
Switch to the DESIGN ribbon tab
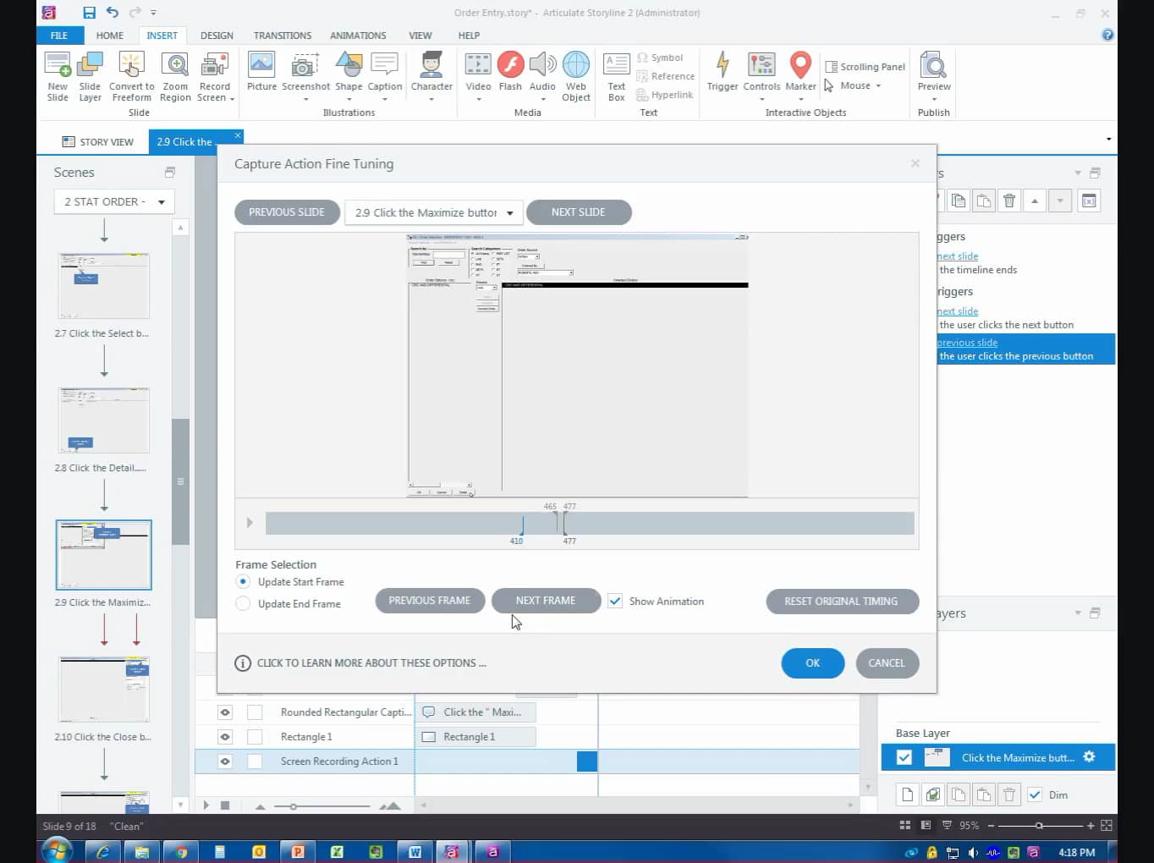pos(217,36)
